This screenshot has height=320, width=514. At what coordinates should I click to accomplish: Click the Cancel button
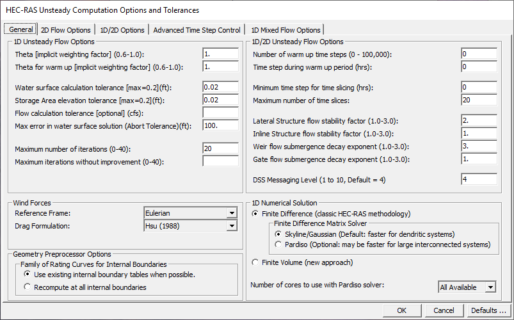coord(444,310)
